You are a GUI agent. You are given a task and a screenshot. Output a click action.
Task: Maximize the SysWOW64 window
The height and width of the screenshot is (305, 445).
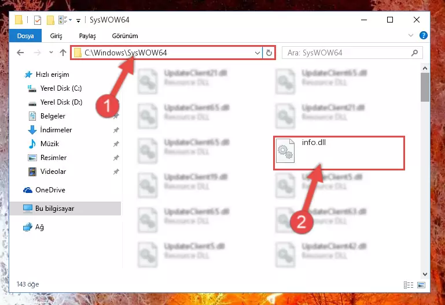(x=390, y=20)
